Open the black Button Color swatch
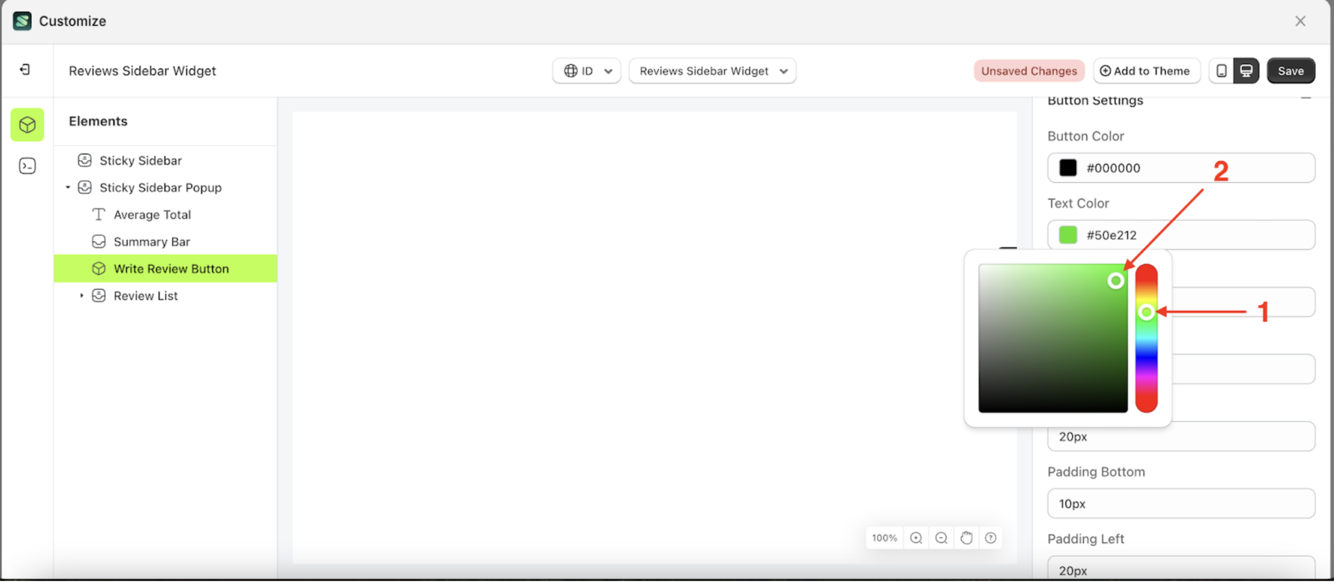Viewport: 1334px width, 582px height. pyautogui.click(x=1068, y=167)
